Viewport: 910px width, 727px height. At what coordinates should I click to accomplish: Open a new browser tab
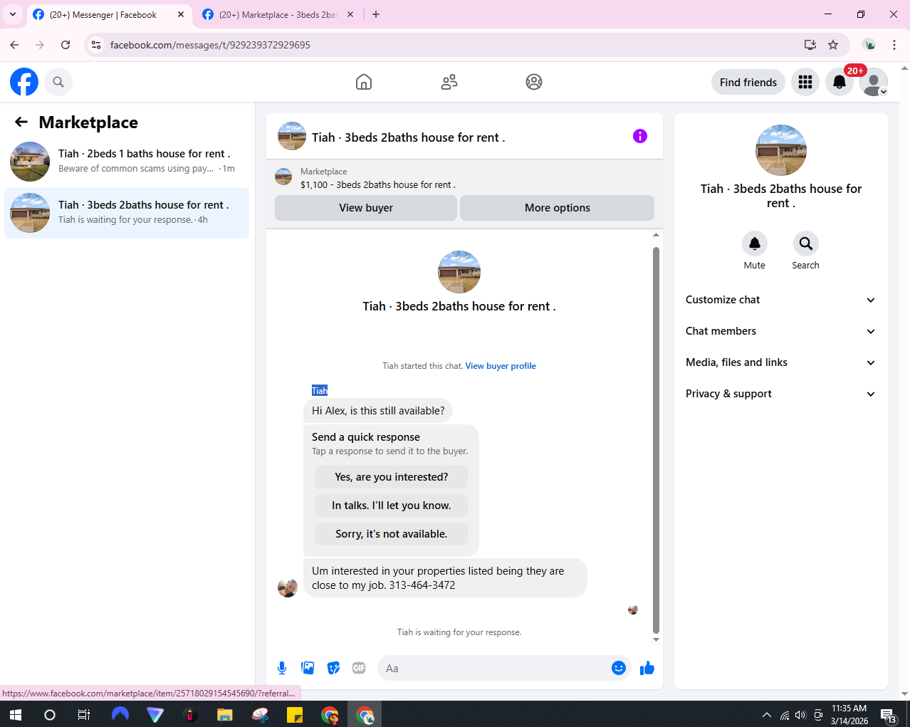click(x=376, y=14)
